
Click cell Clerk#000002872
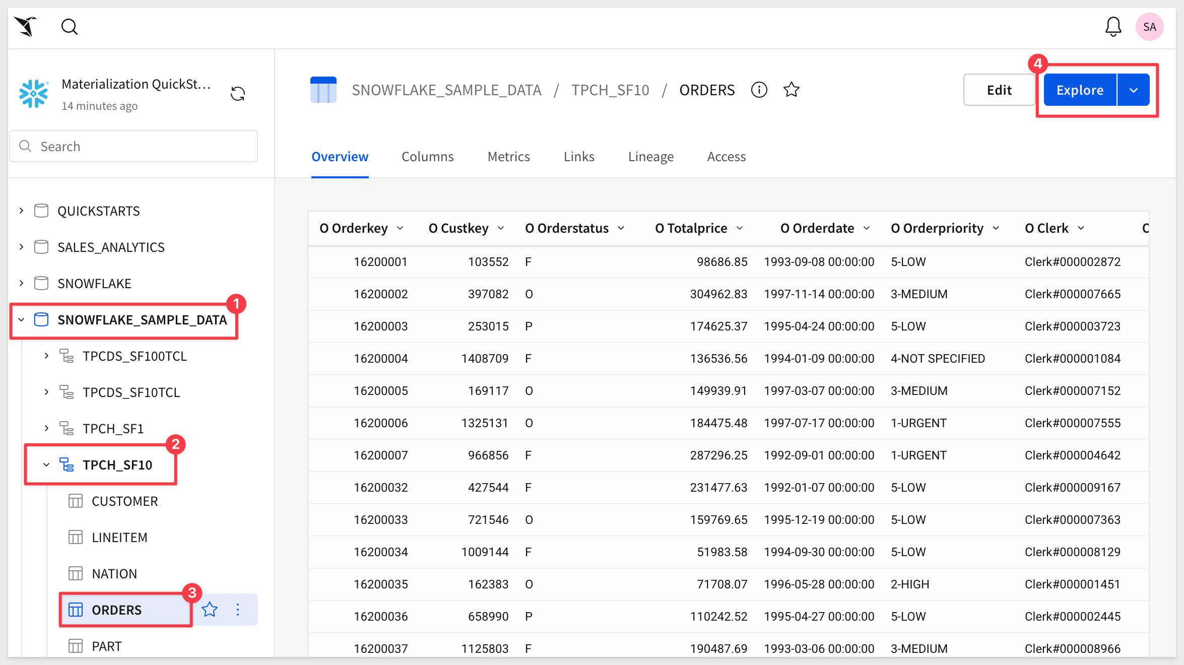[1073, 261]
